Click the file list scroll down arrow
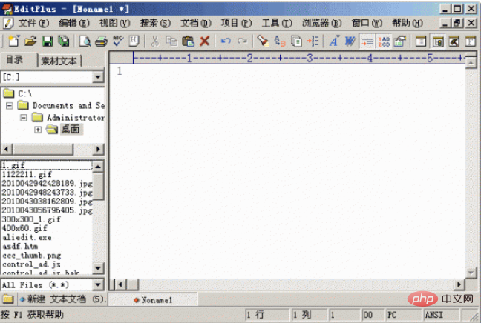The height and width of the screenshot is (323, 481). (98, 268)
